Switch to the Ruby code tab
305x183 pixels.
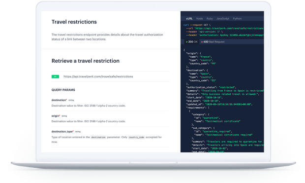coord(210,19)
